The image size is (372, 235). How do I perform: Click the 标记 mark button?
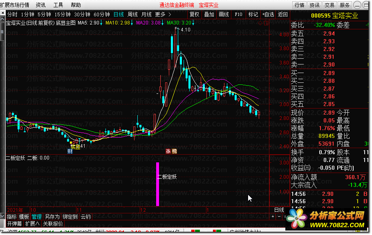coord(253,14)
